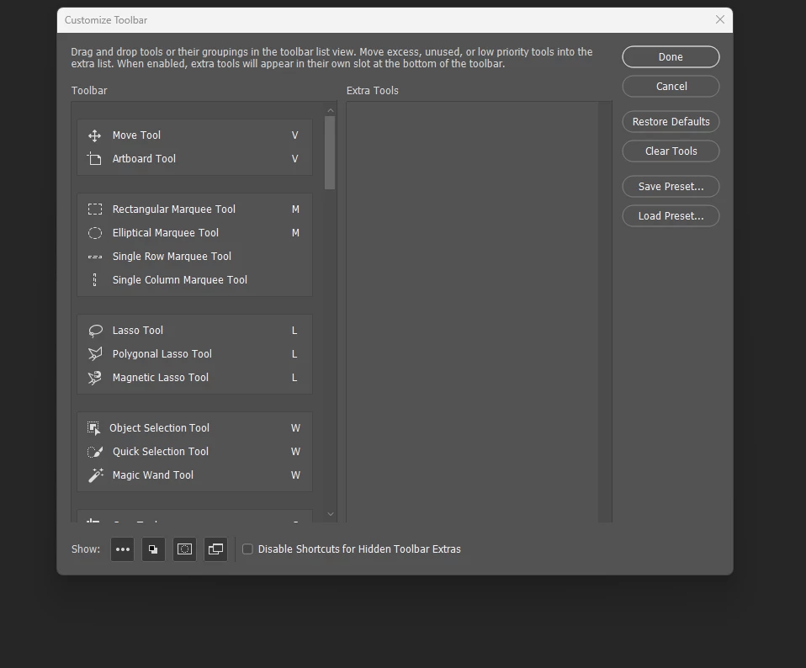Pick the Single Row Marquee Tool icon

[x=95, y=257]
